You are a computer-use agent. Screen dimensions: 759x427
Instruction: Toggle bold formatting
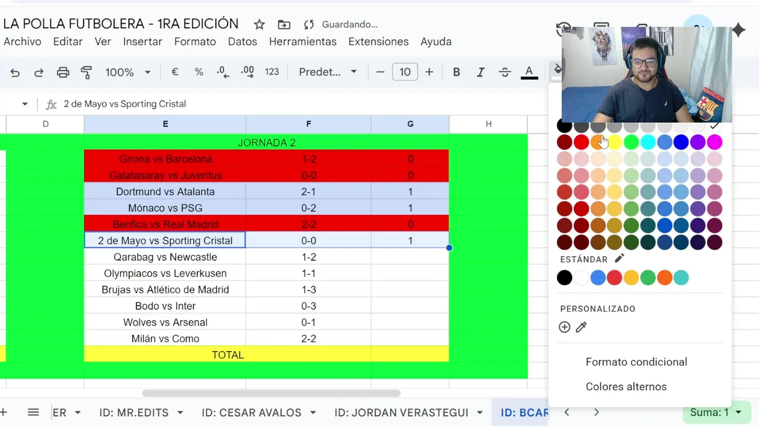tap(456, 72)
